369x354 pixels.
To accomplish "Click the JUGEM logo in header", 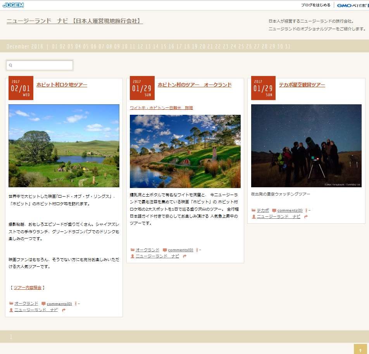I will click(13, 5).
